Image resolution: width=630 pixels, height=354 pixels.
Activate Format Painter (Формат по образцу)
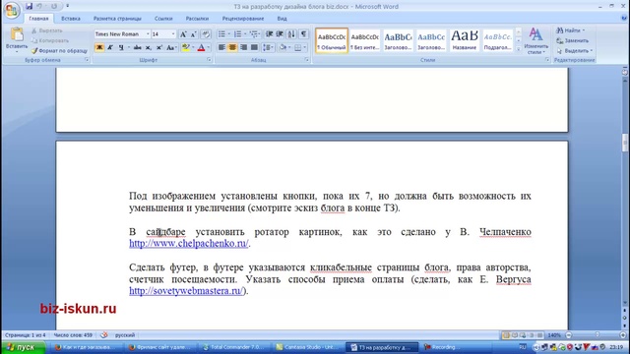pyautogui.click(x=59, y=51)
